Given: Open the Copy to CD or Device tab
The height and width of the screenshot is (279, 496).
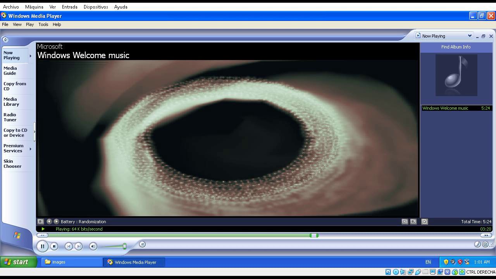Looking at the screenshot, I should click(x=15, y=133).
